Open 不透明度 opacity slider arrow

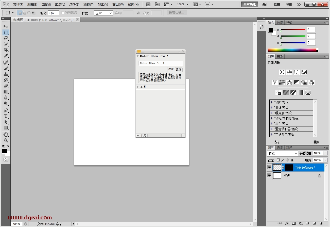pos(325,153)
